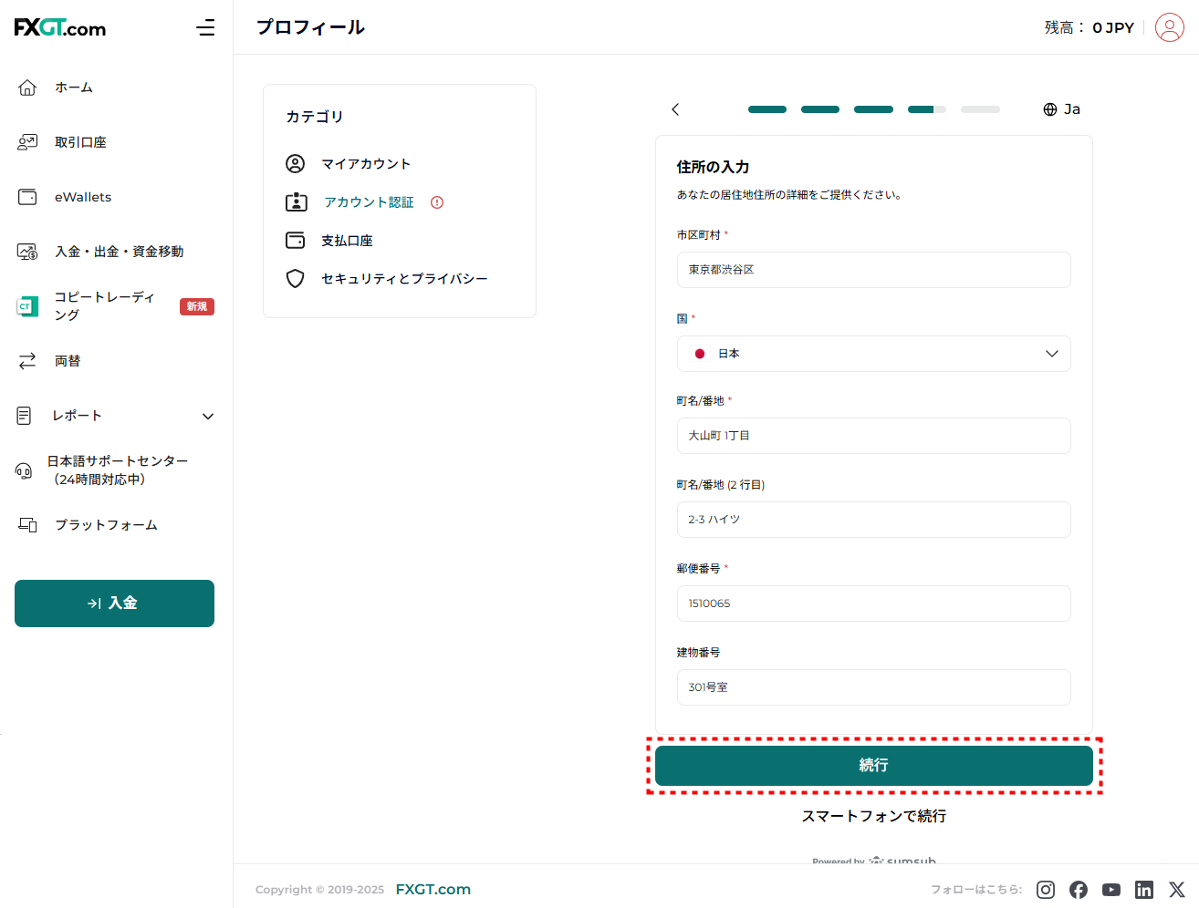Open 取引口座 in the sidebar
The width and height of the screenshot is (1199, 908).
[x=80, y=142]
